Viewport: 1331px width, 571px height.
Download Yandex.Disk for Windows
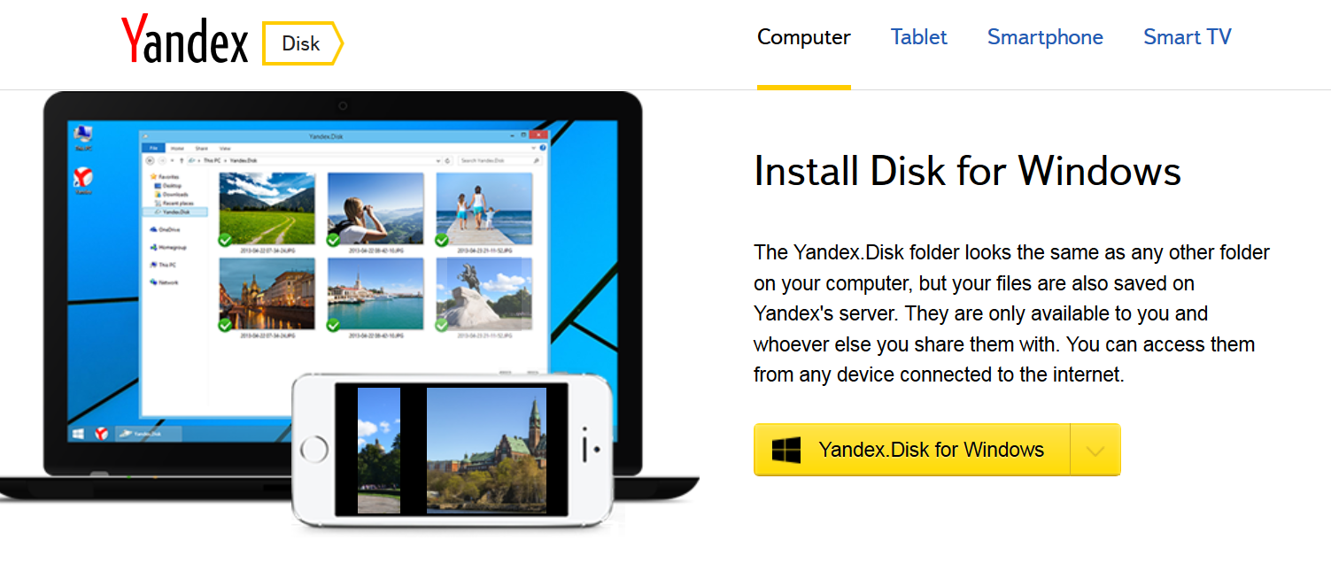pos(912,450)
